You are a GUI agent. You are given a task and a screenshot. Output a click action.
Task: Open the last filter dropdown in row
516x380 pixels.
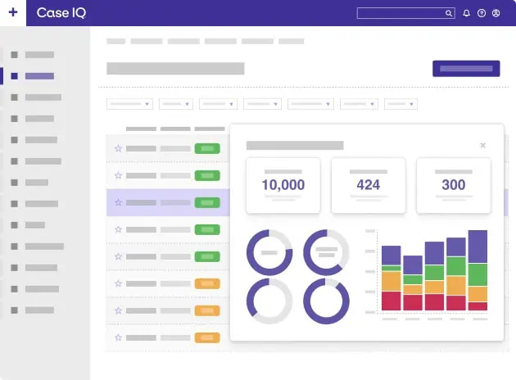click(x=401, y=104)
